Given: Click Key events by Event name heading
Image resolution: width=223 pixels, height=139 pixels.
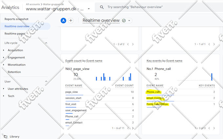Looking at the screenshot, I should coord(164,61).
